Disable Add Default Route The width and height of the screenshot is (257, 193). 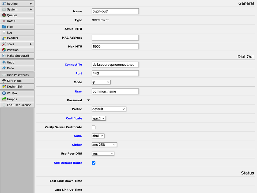[x=93, y=163]
